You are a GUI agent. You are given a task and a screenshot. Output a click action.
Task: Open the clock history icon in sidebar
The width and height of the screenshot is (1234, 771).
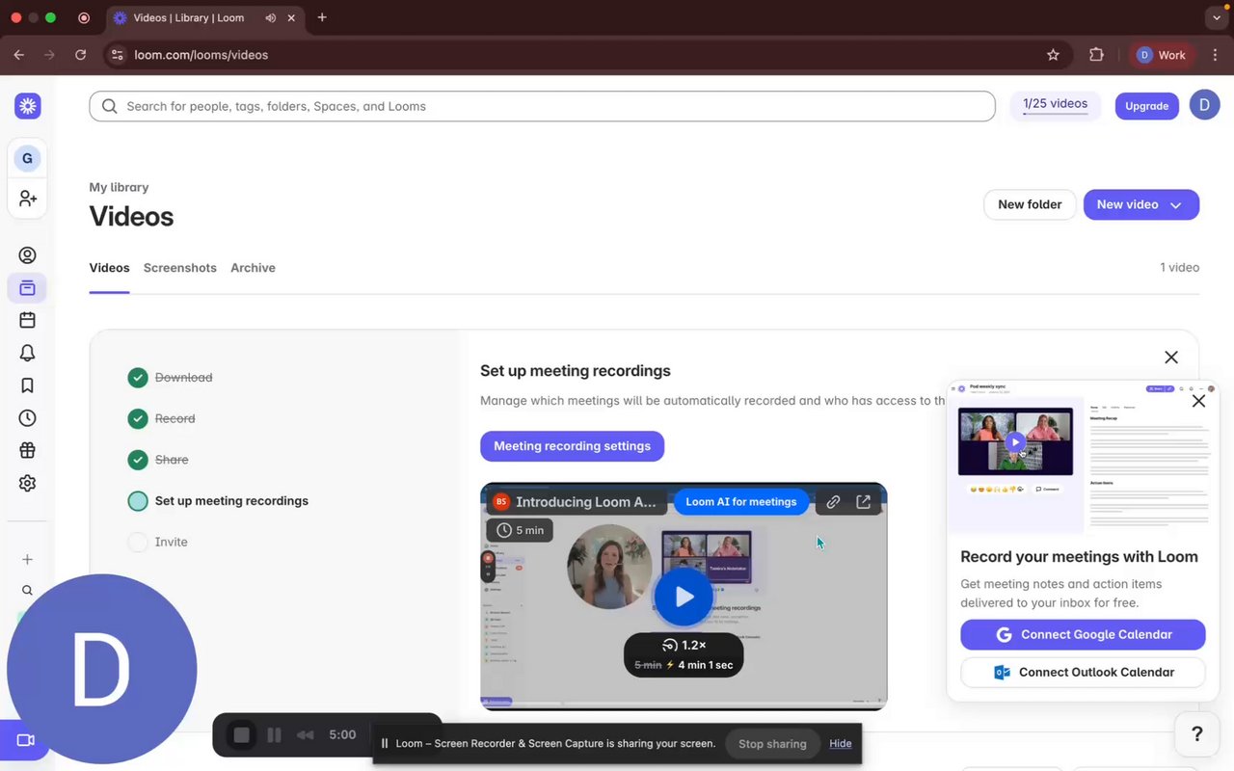[27, 418]
